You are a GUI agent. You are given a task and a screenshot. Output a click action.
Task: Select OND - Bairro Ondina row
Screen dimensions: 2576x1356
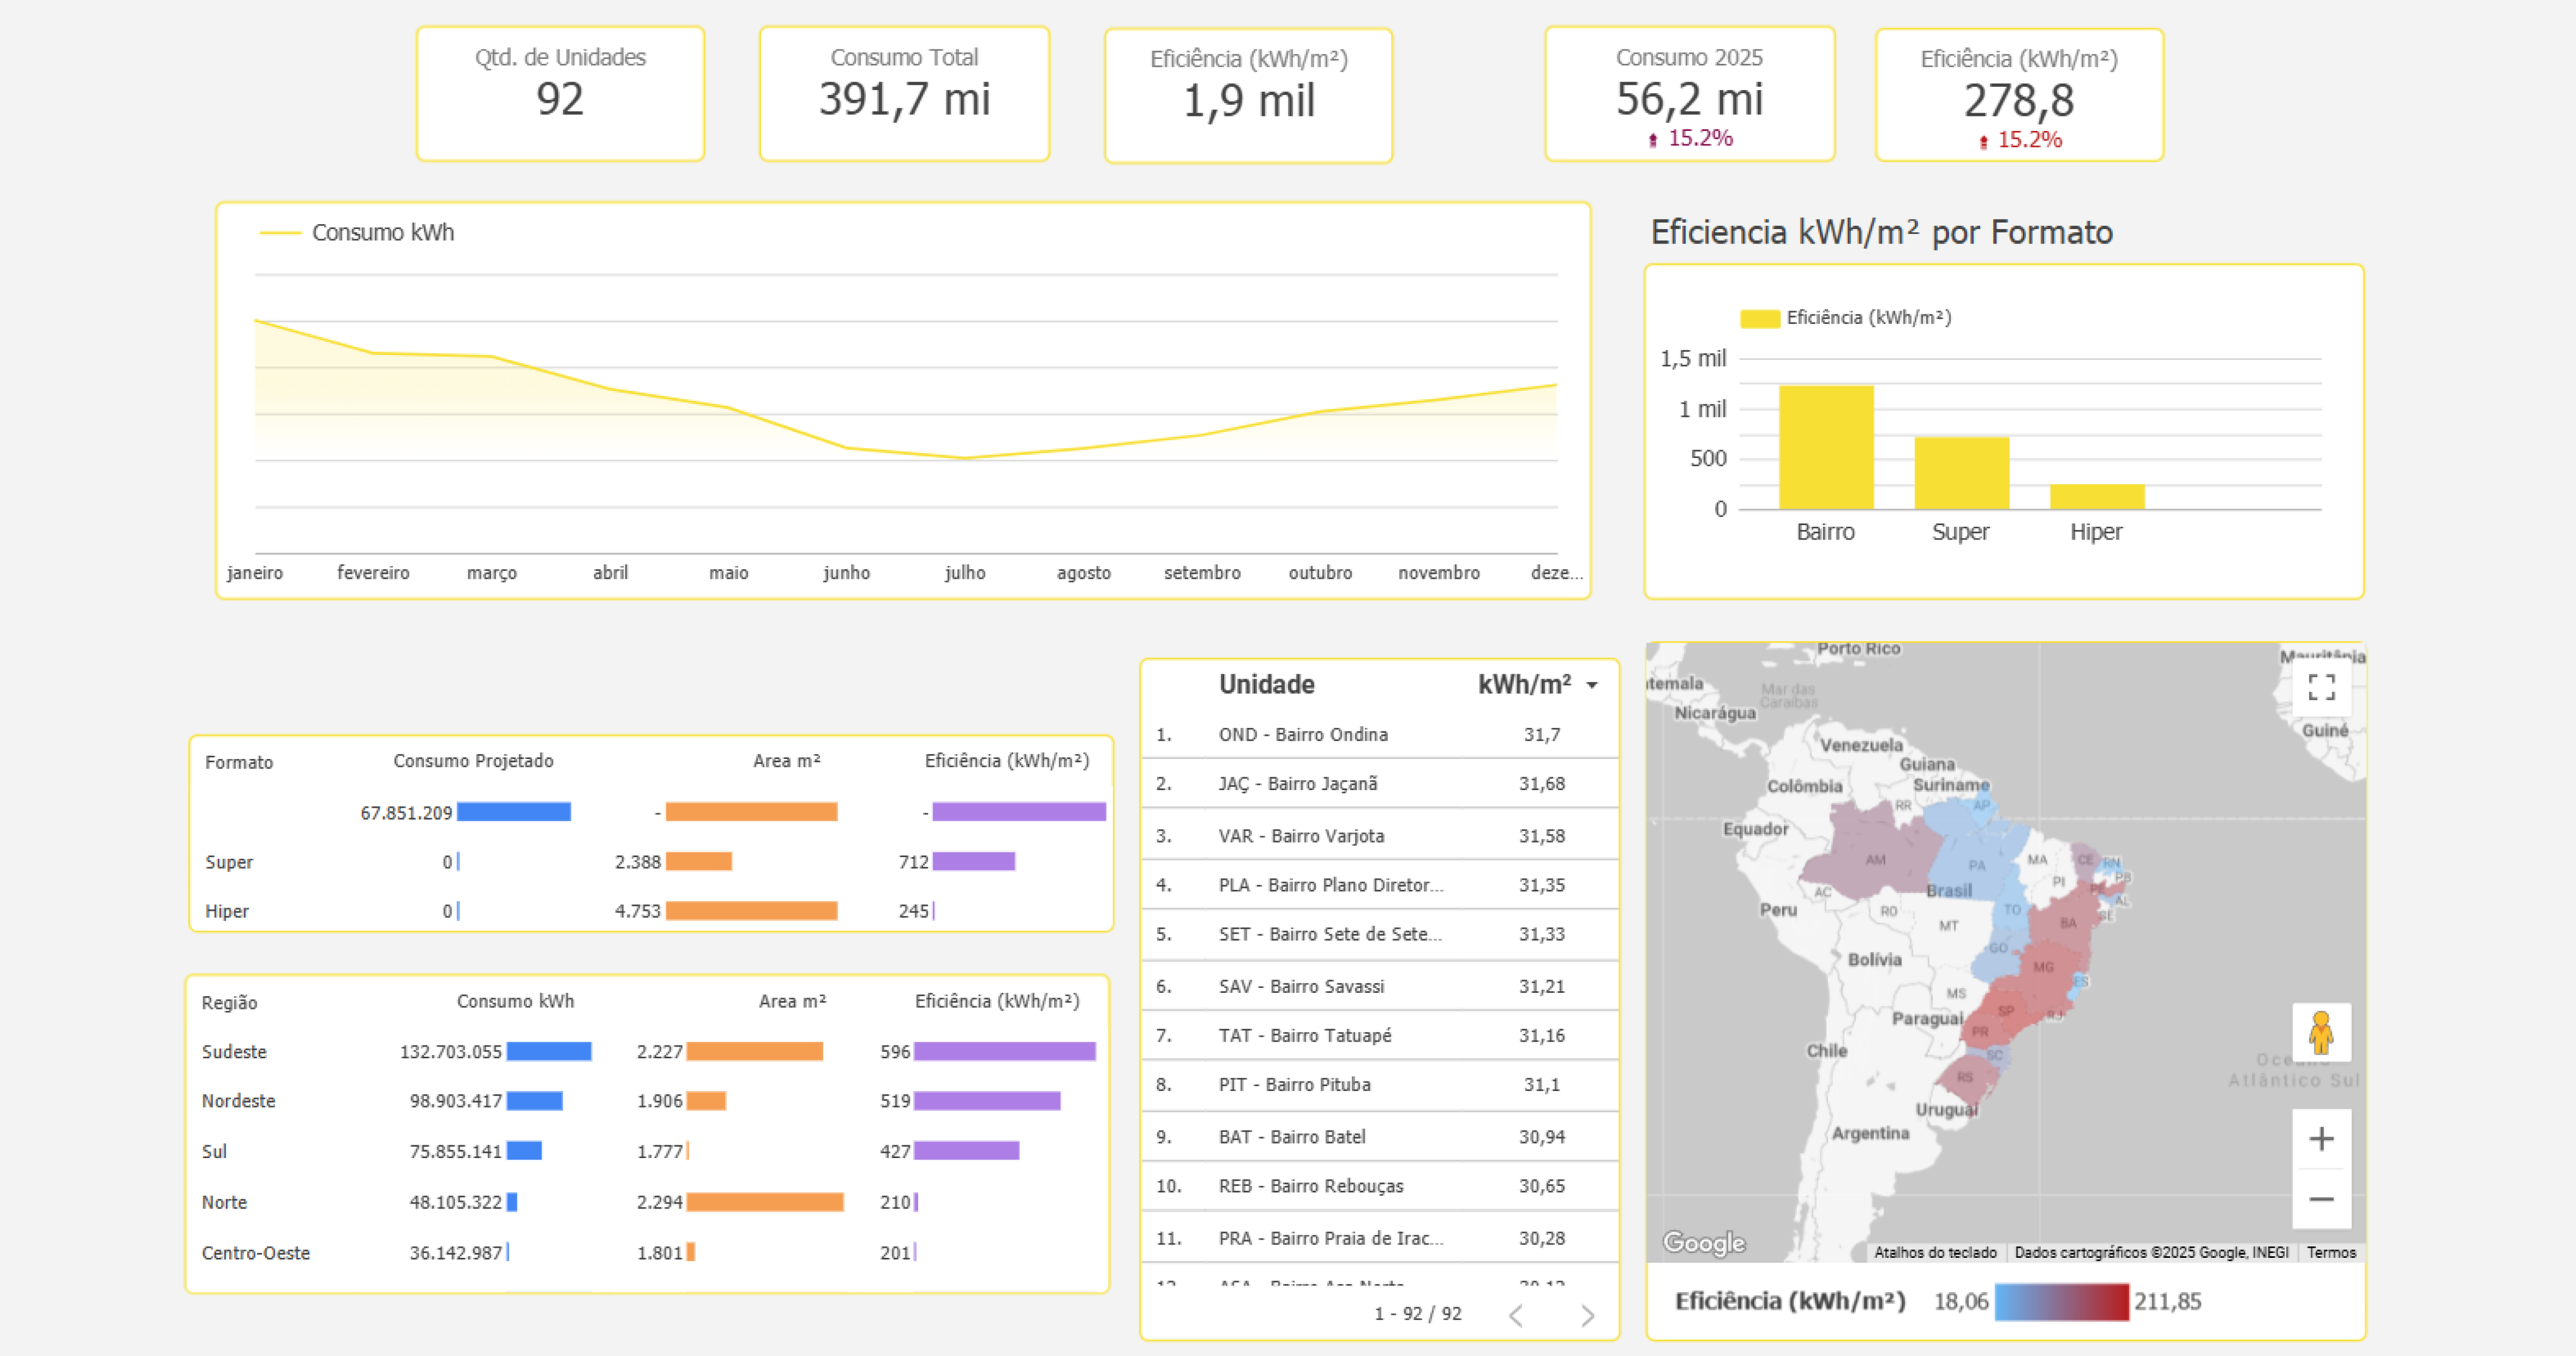tap(1302, 734)
